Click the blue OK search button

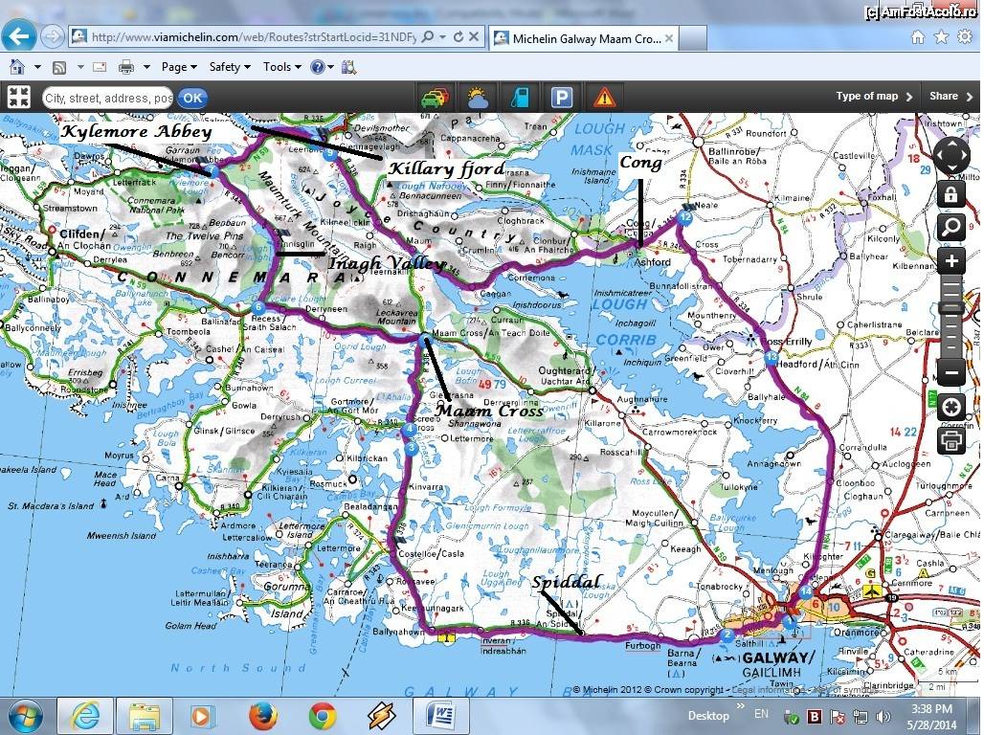click(x=192, y=98)
